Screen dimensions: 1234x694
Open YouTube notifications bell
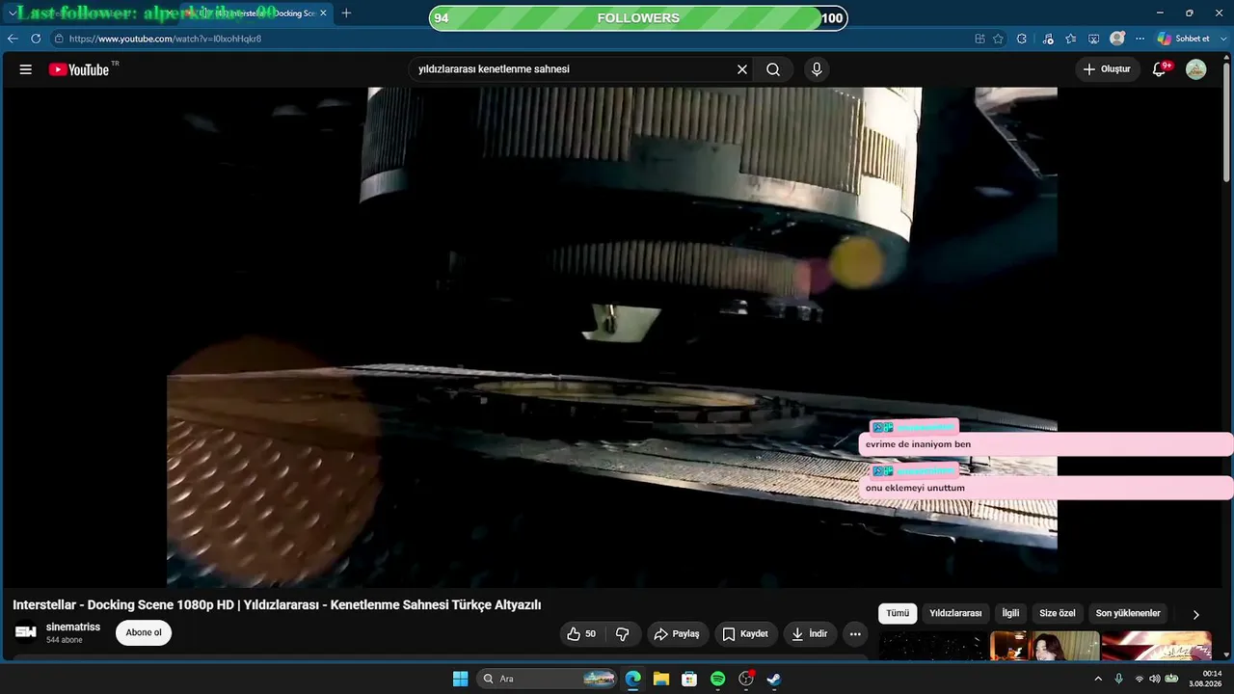(1160, 69)
